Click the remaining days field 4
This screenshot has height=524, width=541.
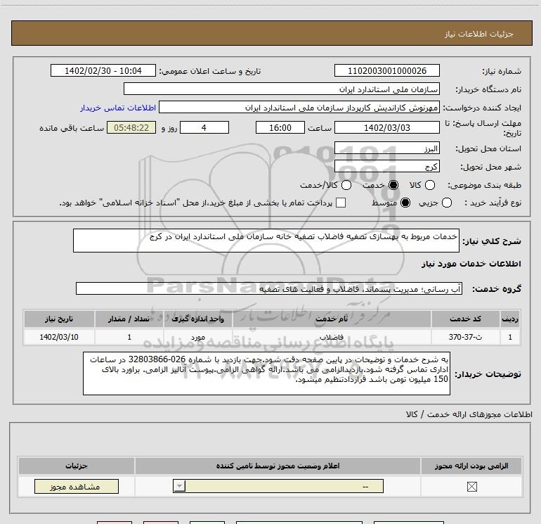pyautogui.click(x=204, y=128)
